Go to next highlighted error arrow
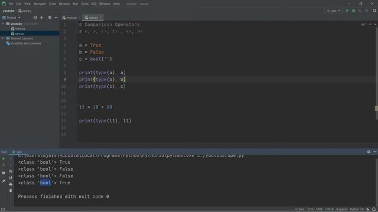The image size is (378, 212). click(x=375, y=25)
